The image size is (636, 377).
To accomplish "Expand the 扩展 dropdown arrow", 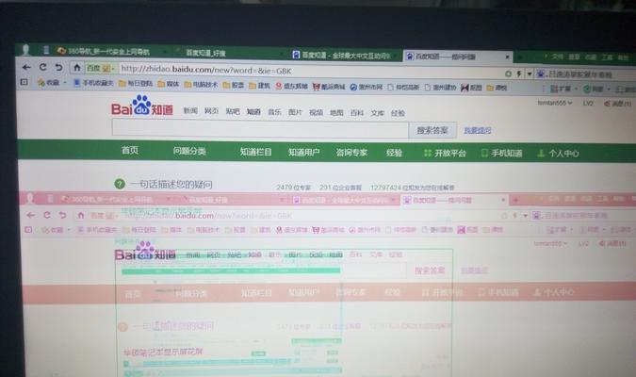I will (576, 89).
